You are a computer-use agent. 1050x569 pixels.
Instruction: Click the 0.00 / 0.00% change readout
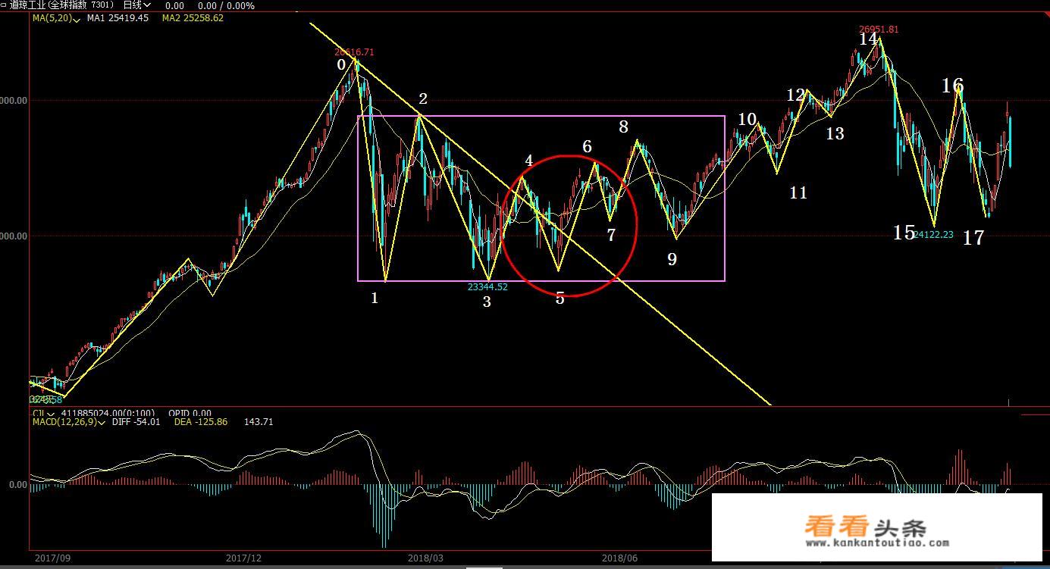[226, 5]
